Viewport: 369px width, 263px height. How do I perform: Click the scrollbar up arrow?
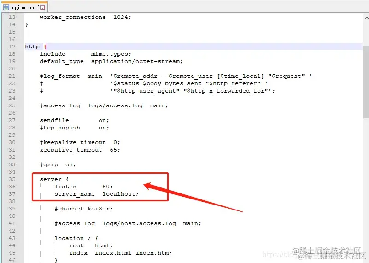pyautogui.click(x=366, y=18)
